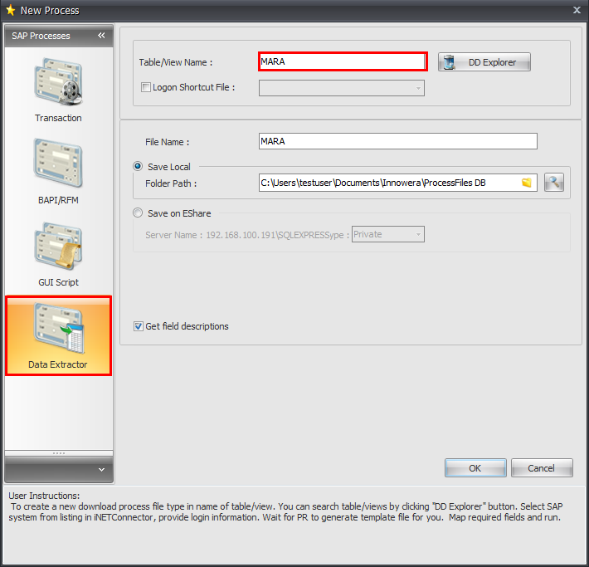
Task: Click the User Instructions heading text
Action: coord(44,496)
